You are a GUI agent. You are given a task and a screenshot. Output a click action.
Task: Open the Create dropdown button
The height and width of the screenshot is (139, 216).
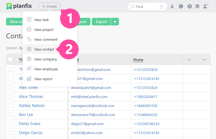tap(50, 6)
